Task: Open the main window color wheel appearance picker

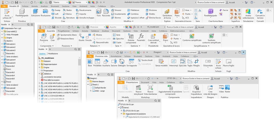Action: pyautogui.click(x=70, y=2)
